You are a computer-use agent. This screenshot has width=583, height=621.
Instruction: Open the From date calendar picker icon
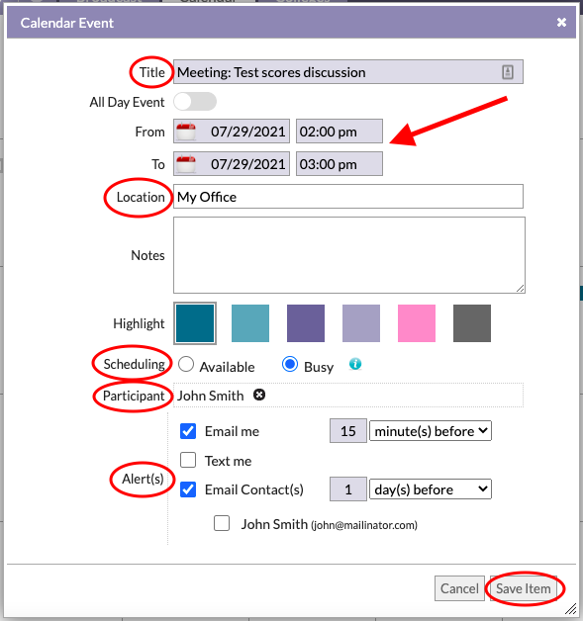point(186,132)
